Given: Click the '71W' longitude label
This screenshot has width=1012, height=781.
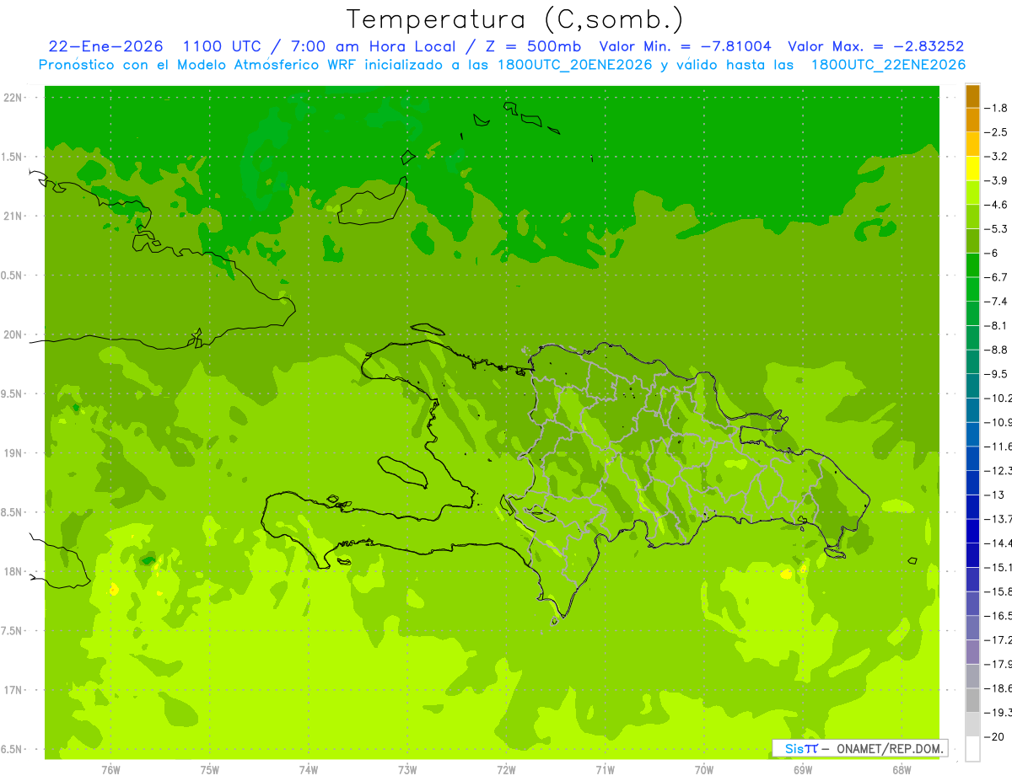Looking at the screenshot, I should (x=605, y=769).
